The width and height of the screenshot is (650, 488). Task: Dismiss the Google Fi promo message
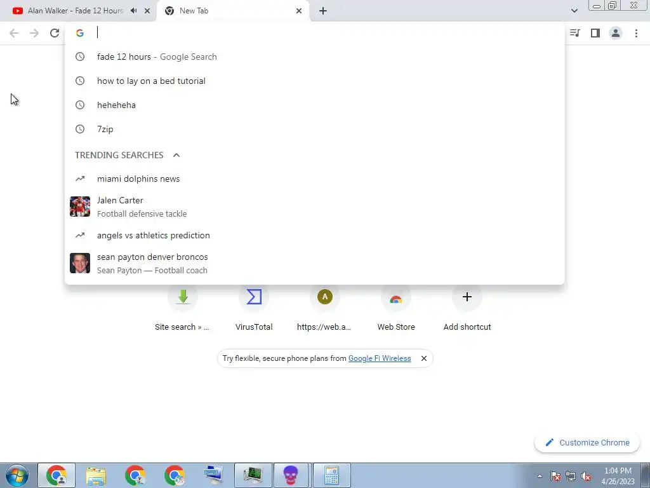point(423,358)
